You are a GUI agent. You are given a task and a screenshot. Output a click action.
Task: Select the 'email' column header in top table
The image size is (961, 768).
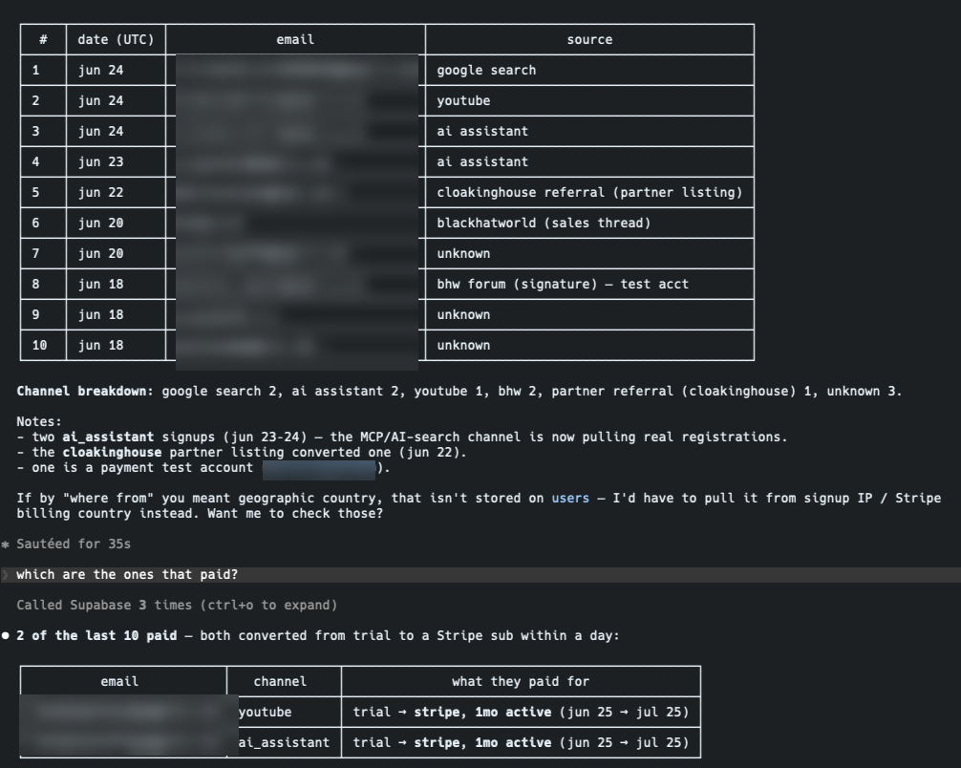point(295,40)
